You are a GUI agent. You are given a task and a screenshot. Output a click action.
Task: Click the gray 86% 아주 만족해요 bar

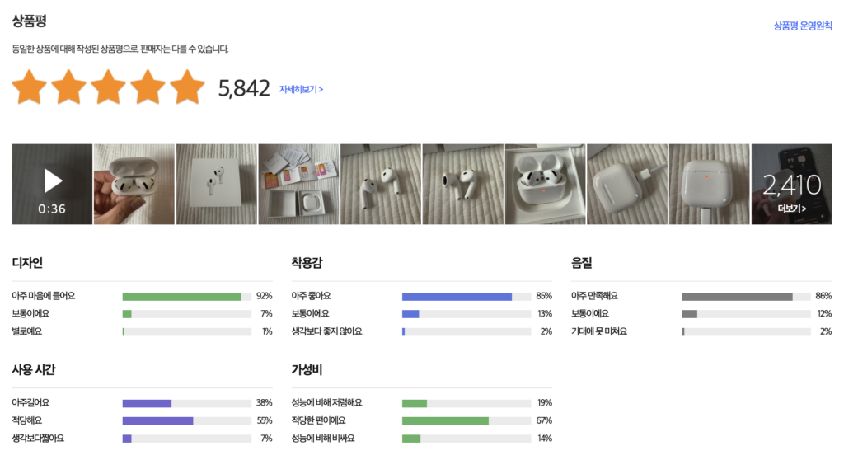click(x=737, y=296)
